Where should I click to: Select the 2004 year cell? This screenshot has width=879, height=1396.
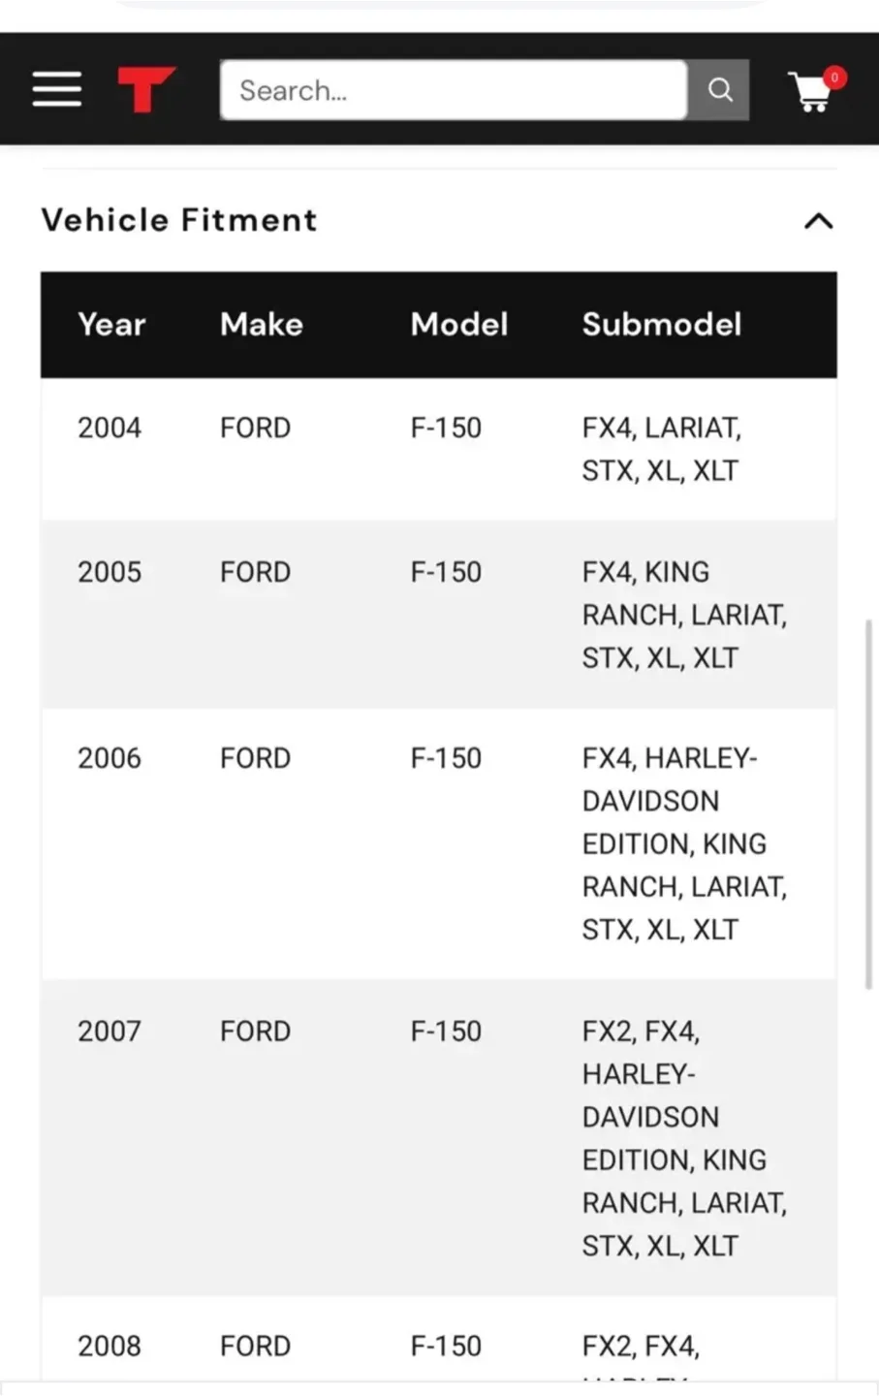[x=110, y=428]
